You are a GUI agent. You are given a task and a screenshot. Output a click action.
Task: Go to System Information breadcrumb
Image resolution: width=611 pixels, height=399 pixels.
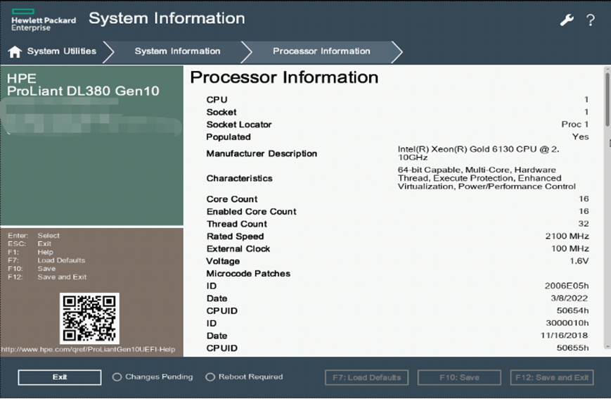tap(177, 51)
